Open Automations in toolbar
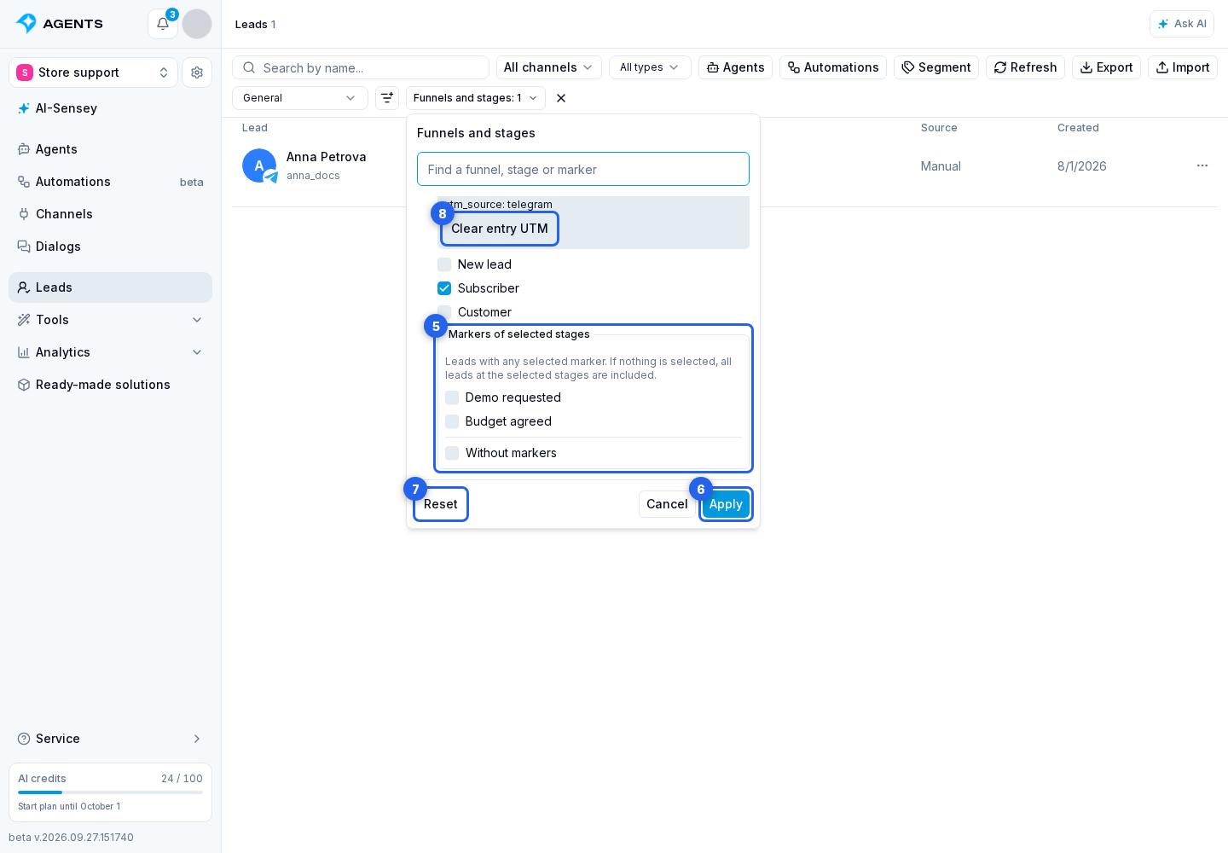 pyautogui.click(x=833, y=67)
